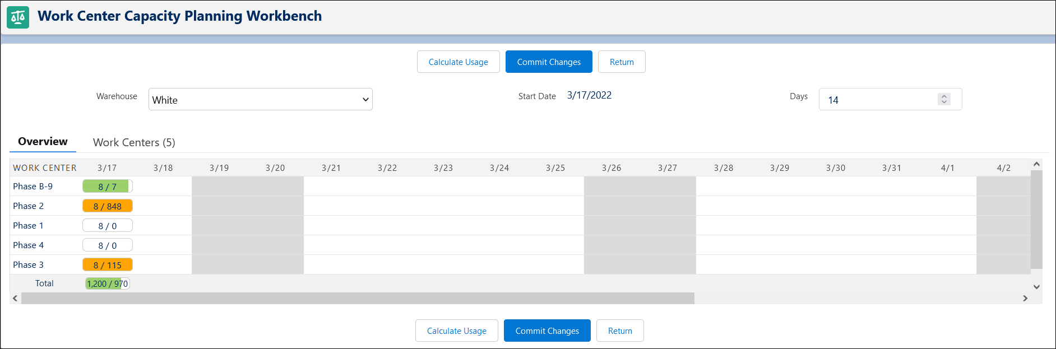
Task: Click the scroll-right arrow of horizontal scrollbar
Action: (x=1025, y=298)
